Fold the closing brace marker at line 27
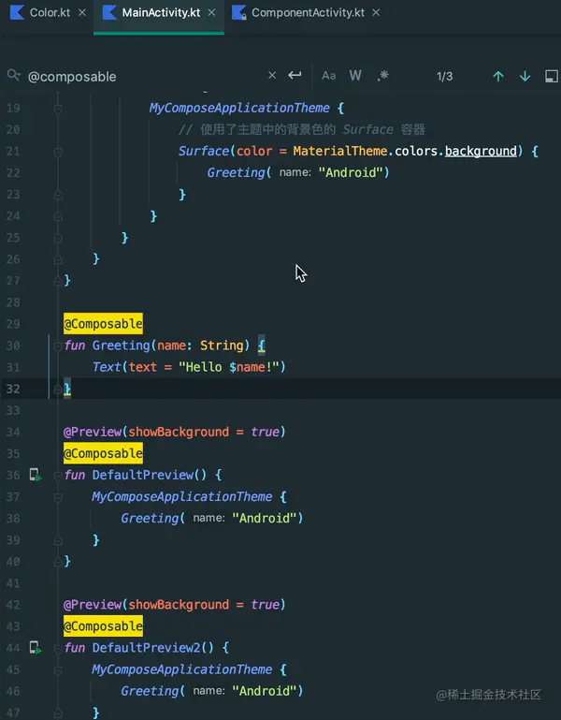This screenshot has width=561, height=720. click(x=58, y=281)
